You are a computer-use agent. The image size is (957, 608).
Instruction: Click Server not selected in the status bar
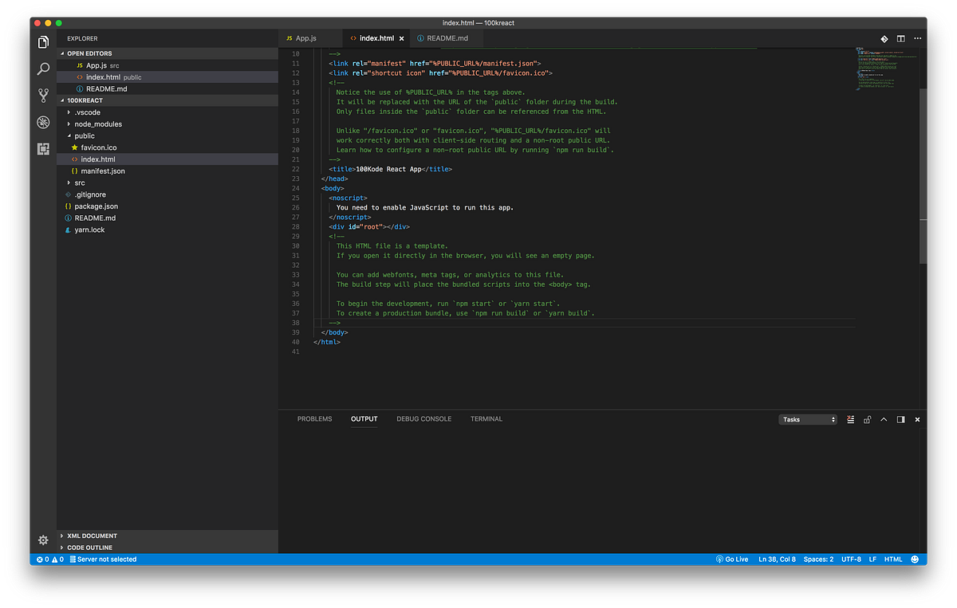coord(102,559)
